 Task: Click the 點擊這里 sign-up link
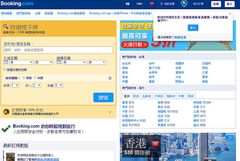coord(180,37)
